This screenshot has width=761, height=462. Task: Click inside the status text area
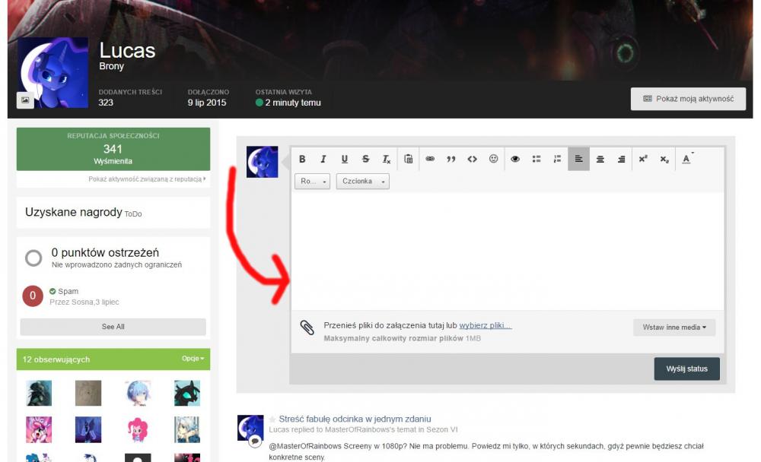pyautogui.click(x=507, y=251)
